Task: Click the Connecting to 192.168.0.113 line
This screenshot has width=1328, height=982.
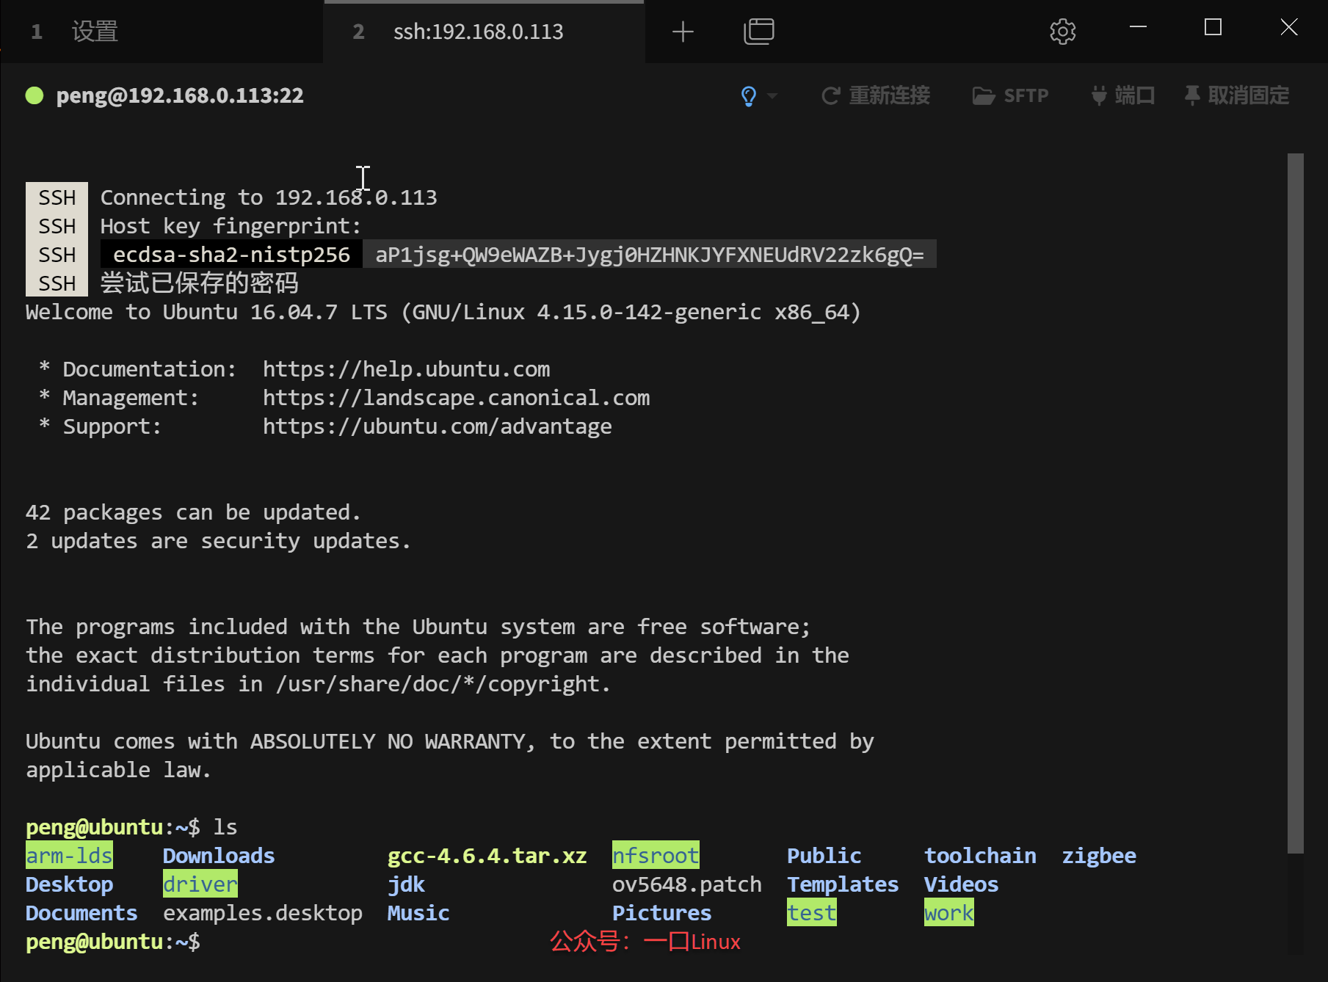Action: 269,197
